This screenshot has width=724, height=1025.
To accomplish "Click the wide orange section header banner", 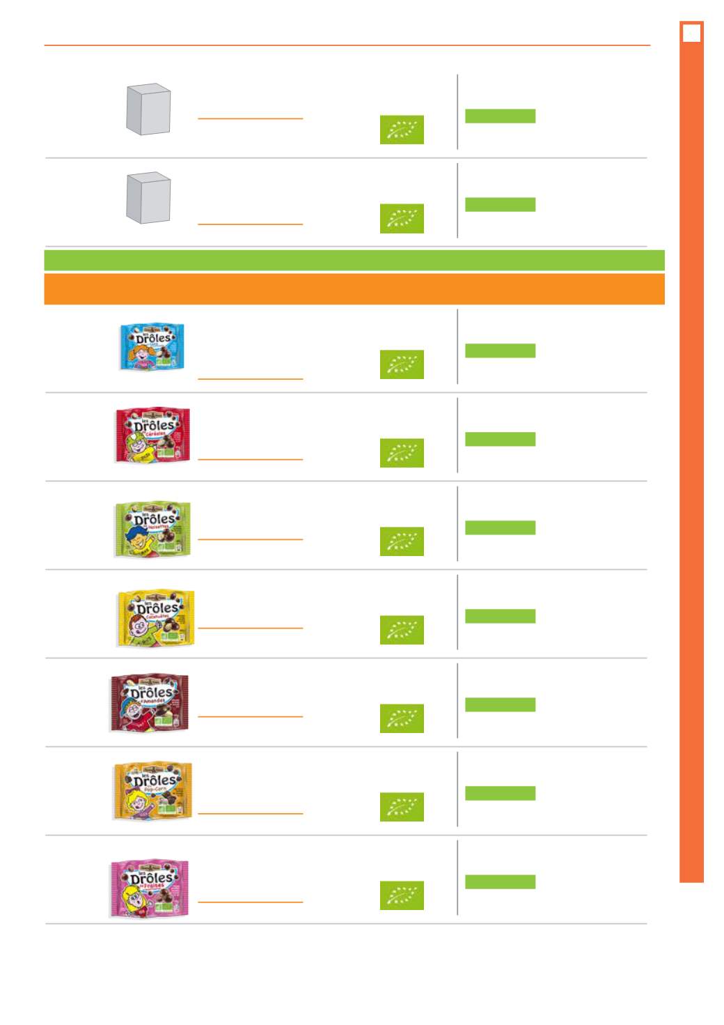I will click(354, 289).
